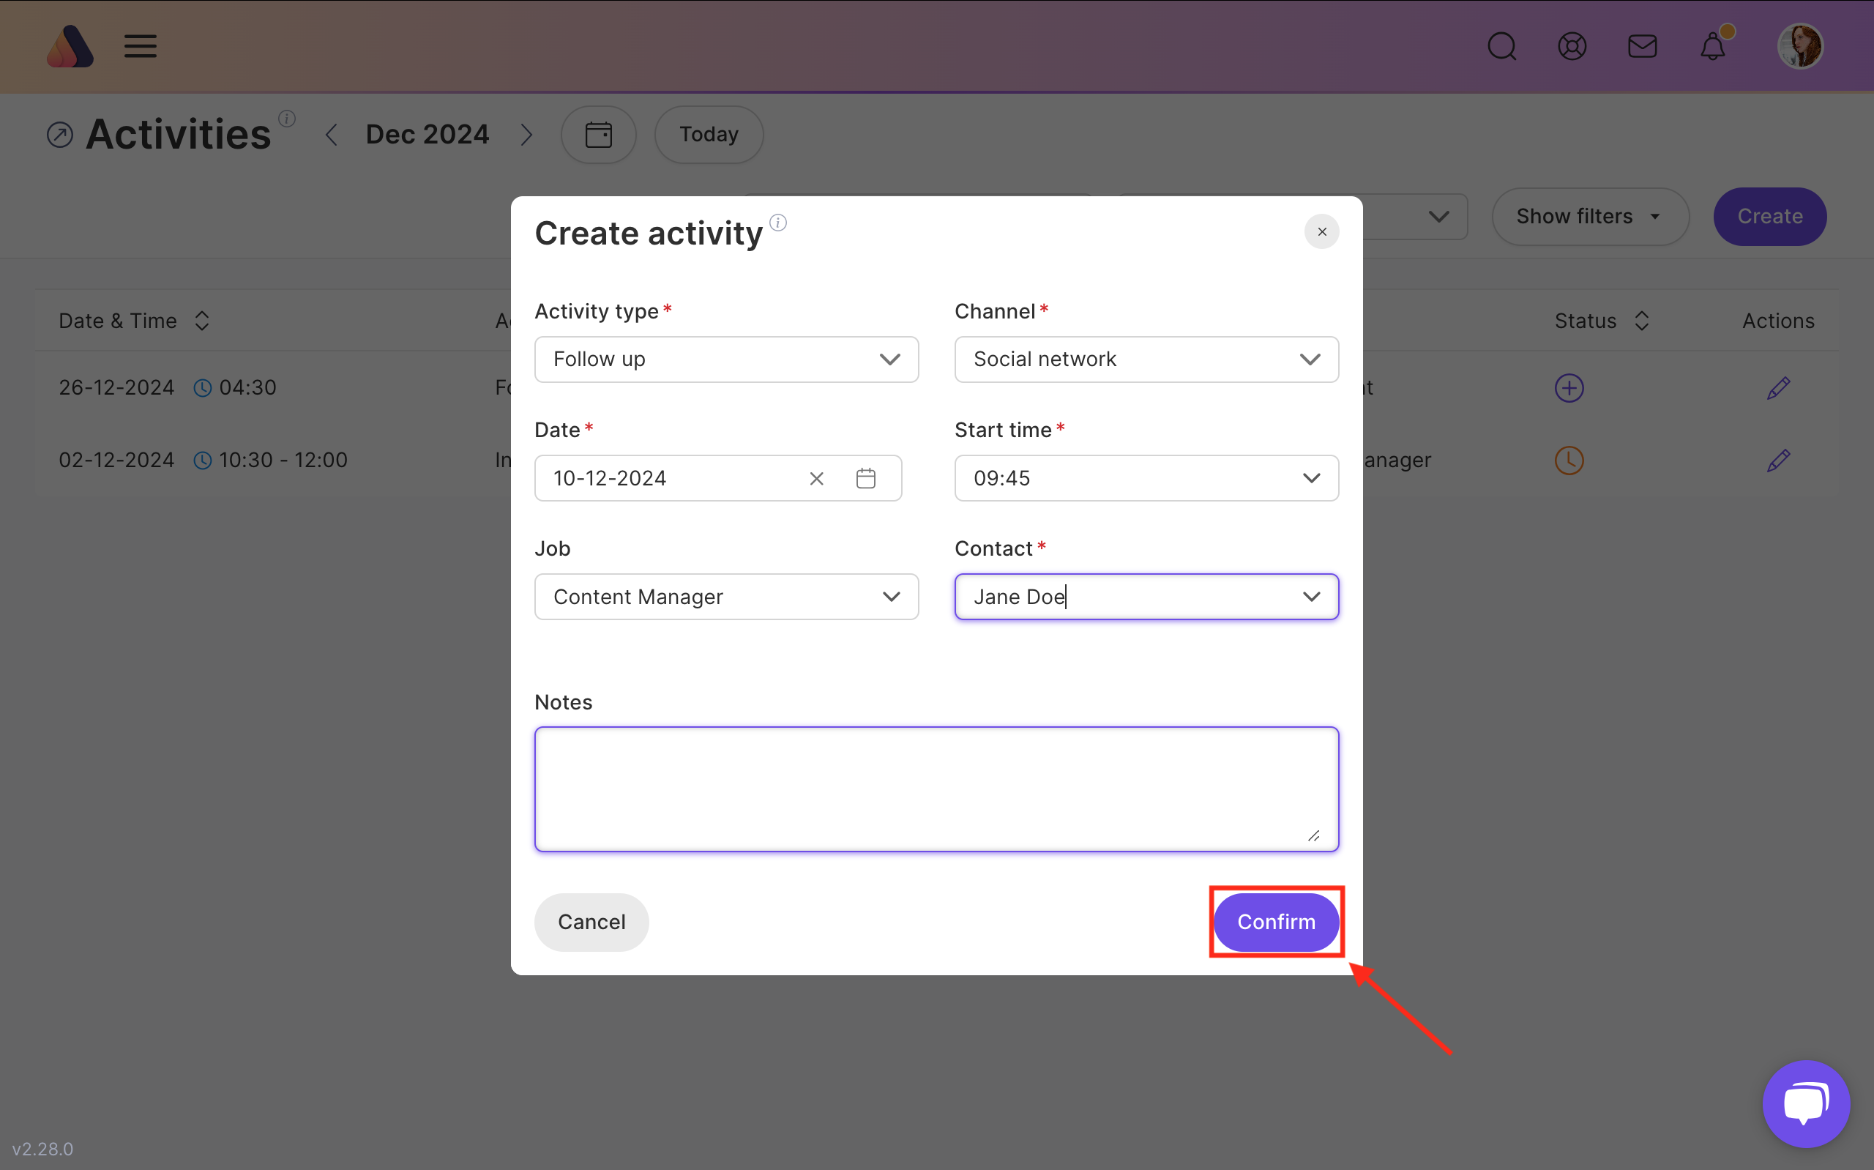Confirm the new activity

pyautogui.click(x=1275, y=923)
